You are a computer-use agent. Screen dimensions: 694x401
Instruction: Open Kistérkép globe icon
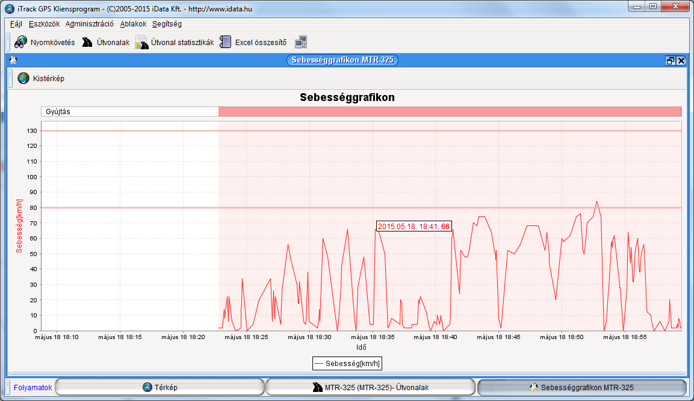pyautogui.click(x=23, y=78)
